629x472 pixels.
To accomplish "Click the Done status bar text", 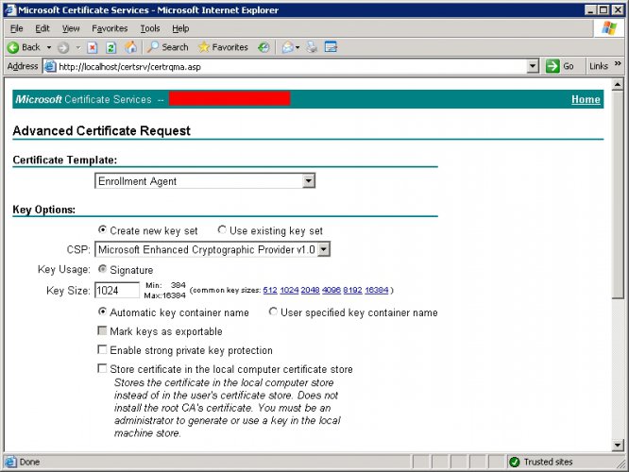I will click(x=29, y=462).
